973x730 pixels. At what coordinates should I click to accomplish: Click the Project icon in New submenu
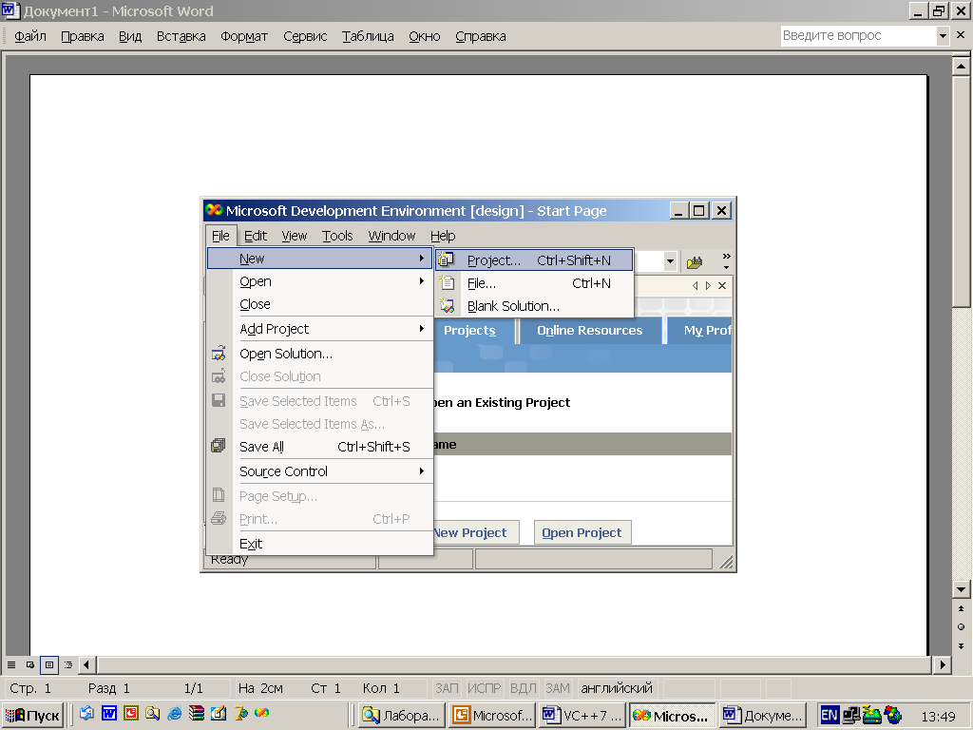pyautogui.click(x=447, y=259)
